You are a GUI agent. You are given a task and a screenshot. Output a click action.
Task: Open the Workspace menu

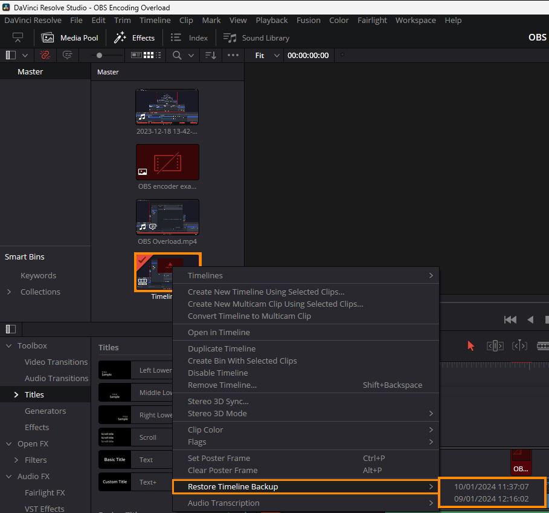pos(416,21)
